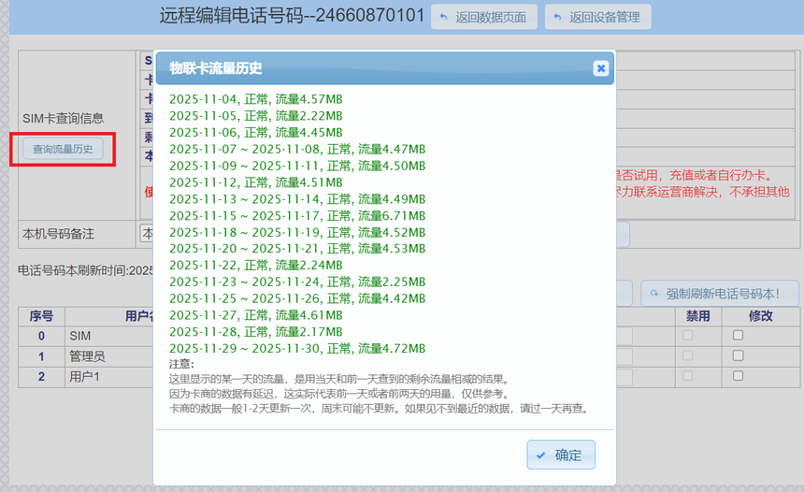Click the back arrow icon in 返回设备管理
The width and height of the screenshot is (804, 492).
click(x=557, y=18)
